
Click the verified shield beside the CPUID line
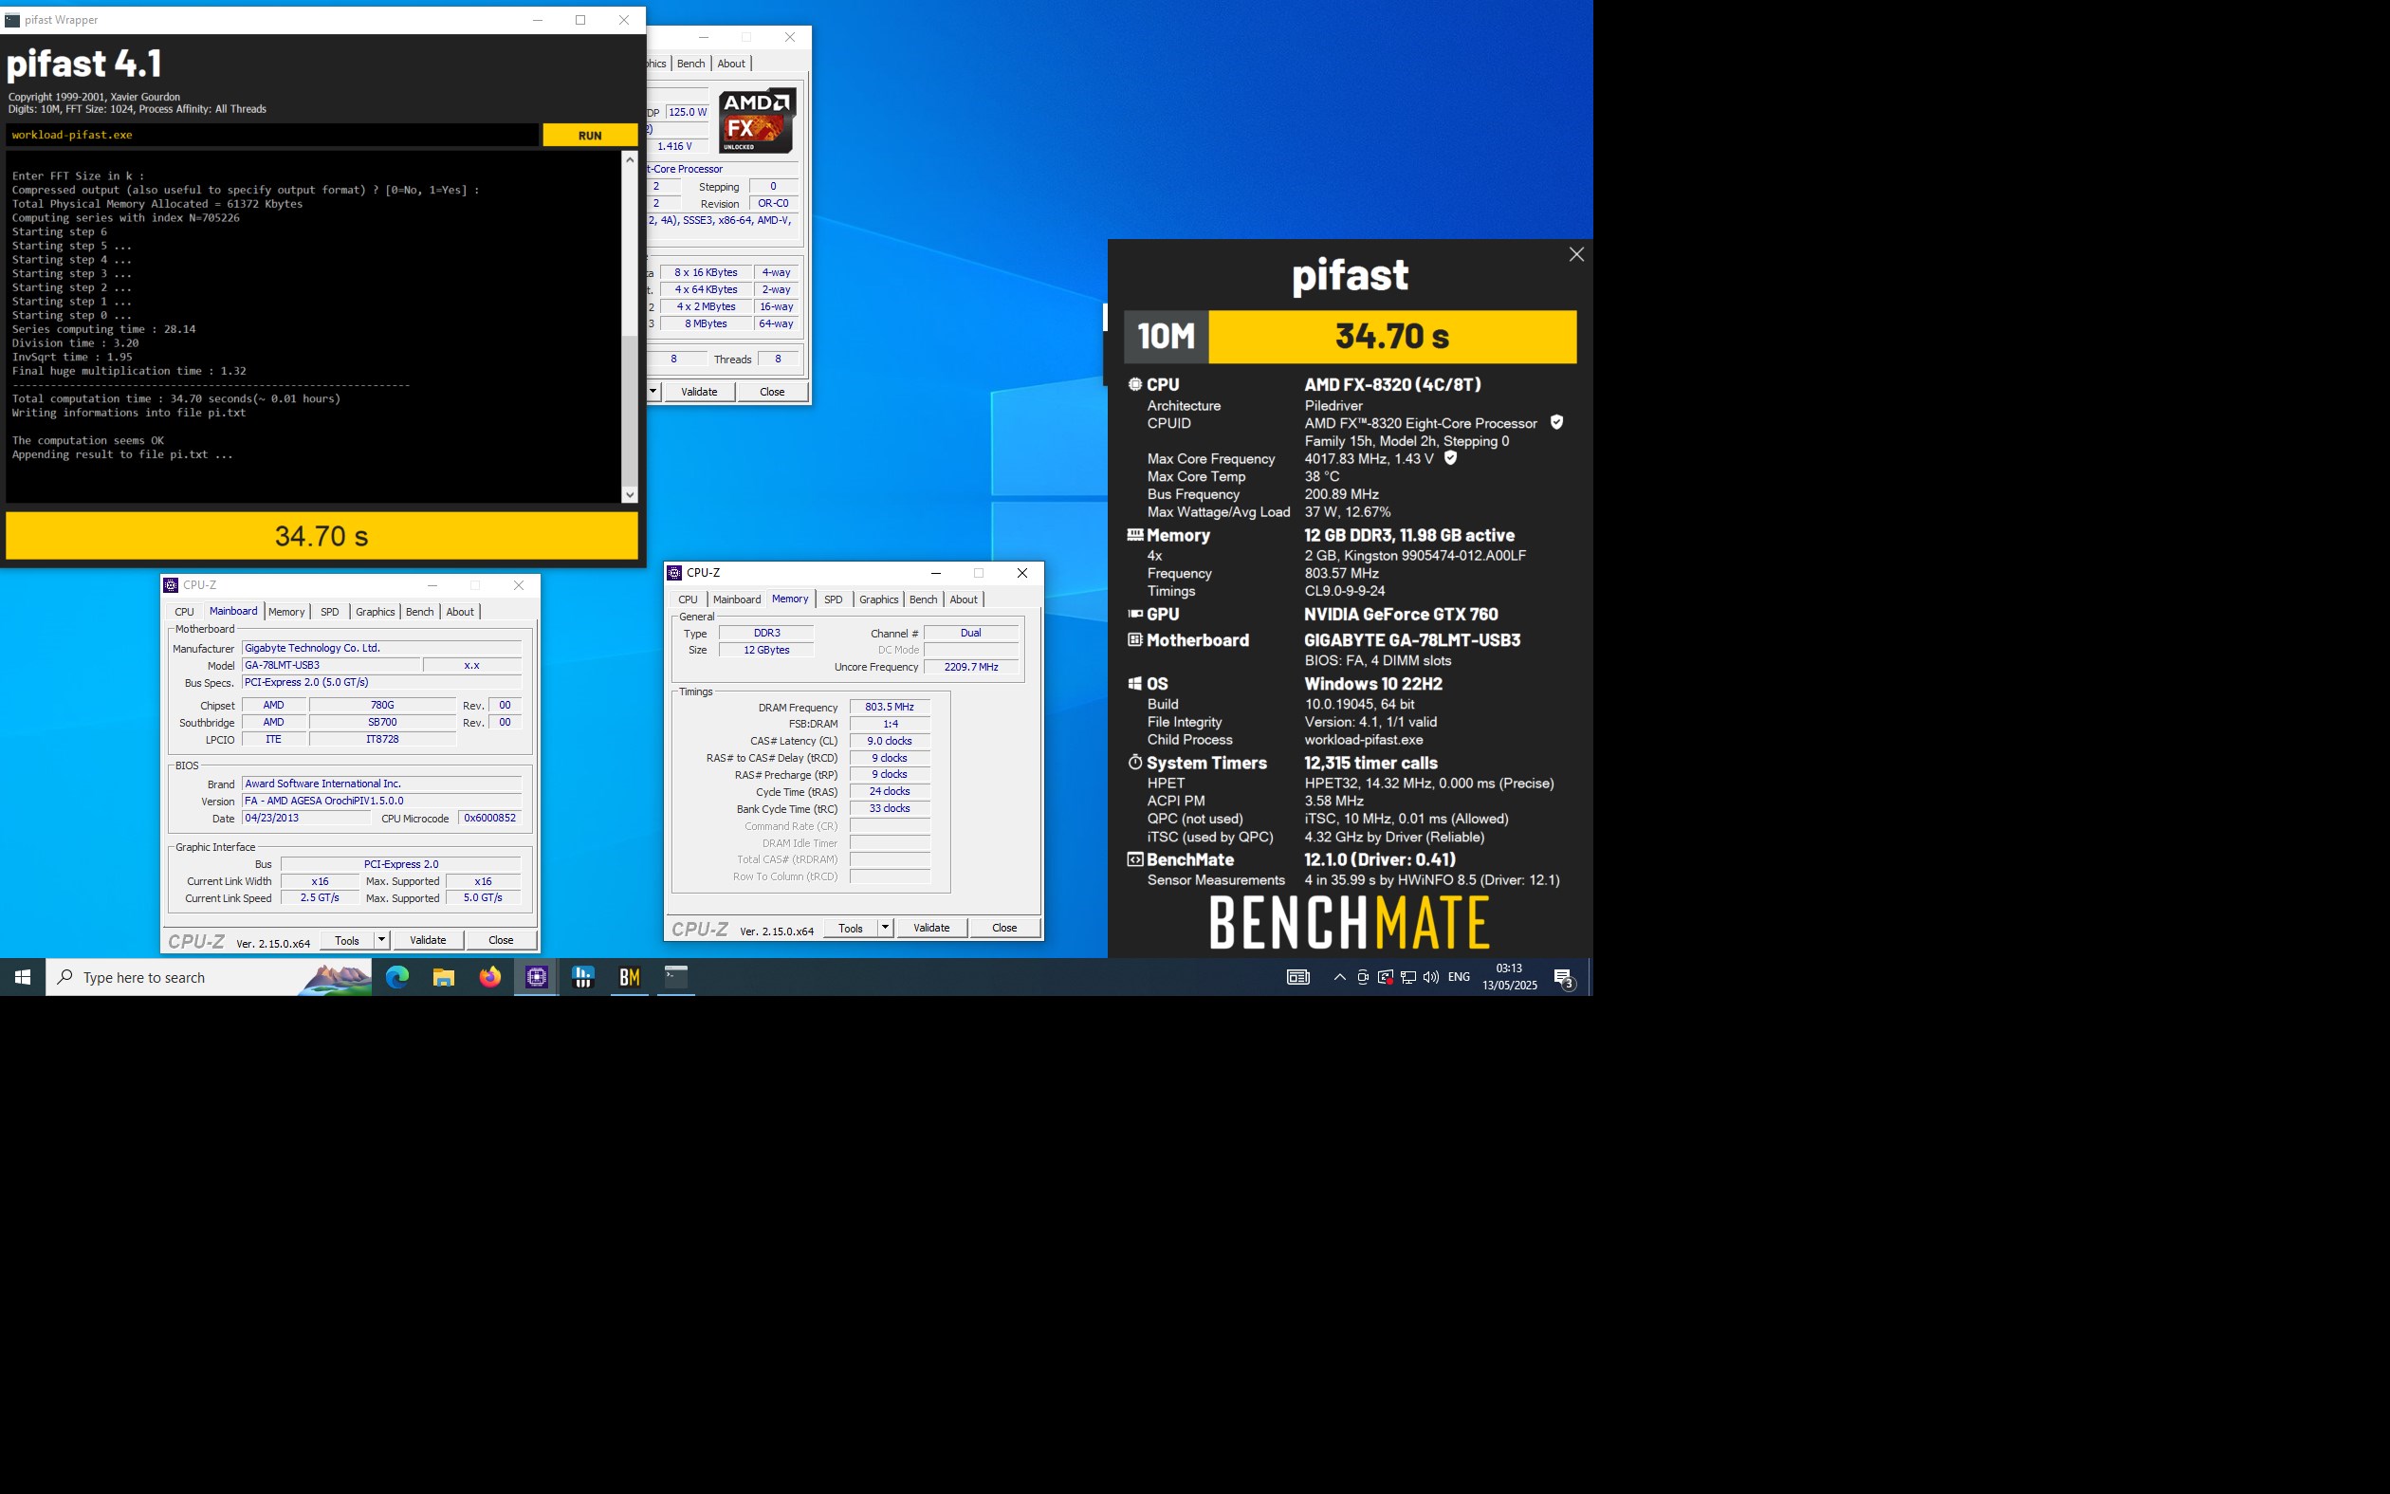1556,423
